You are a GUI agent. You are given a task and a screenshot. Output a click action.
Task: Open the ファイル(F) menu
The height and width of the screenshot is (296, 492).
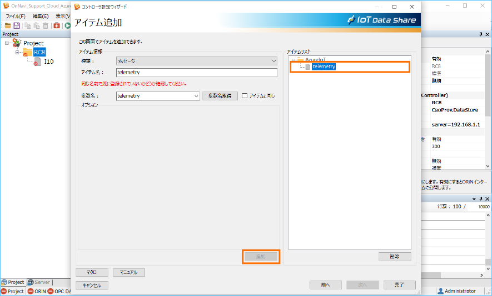(x=15, y=16)
